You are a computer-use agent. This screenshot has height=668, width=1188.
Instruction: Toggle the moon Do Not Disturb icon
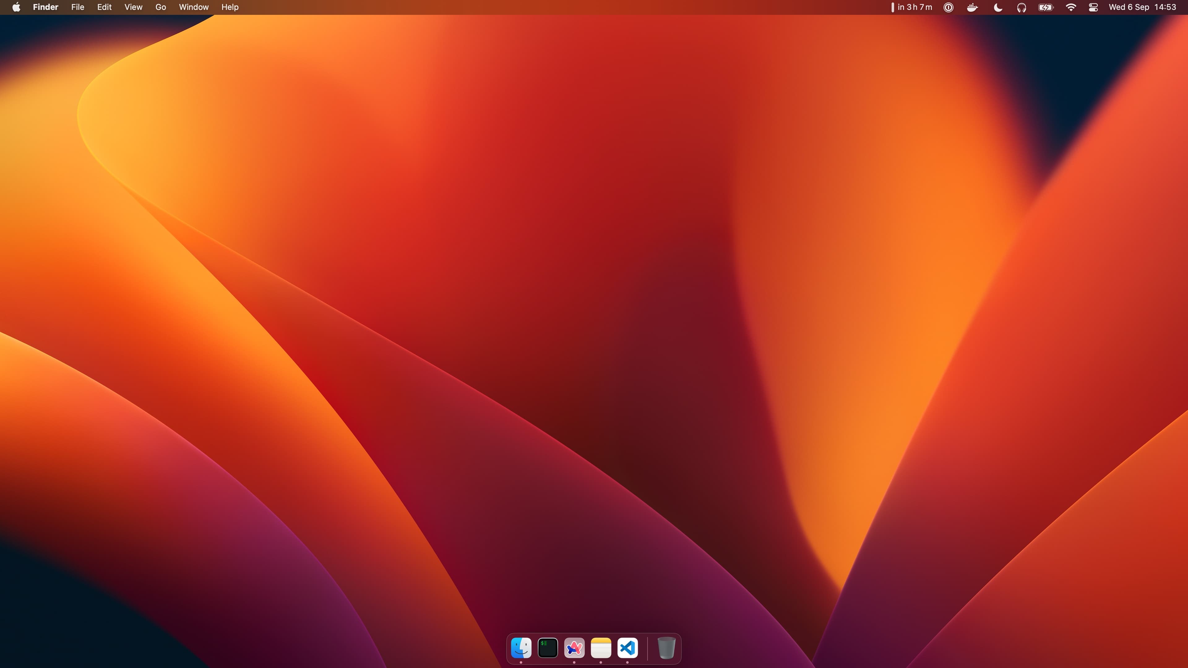(997, 7)
